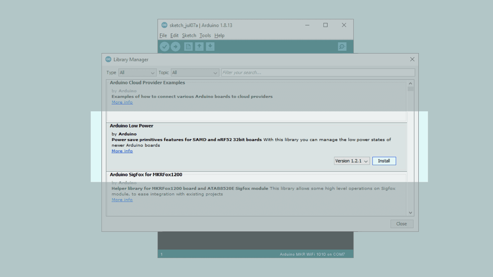Image resolution: width=493 pixels, height=277 pixels.
Task: Click scrollbar down arrow in library list
Action: [410, 213]
